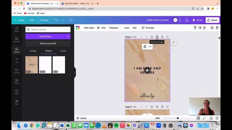Go back to Home
Image resolution: width=232 pixels, height=130 pixels.
[20, 20]
